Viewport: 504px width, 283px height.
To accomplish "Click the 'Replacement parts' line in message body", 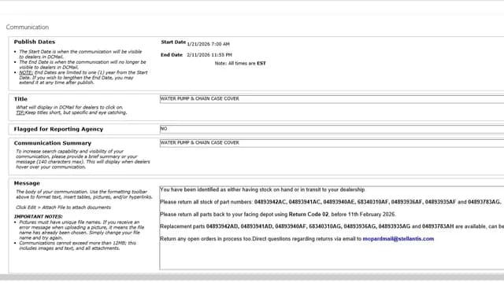I will [332, 226].
